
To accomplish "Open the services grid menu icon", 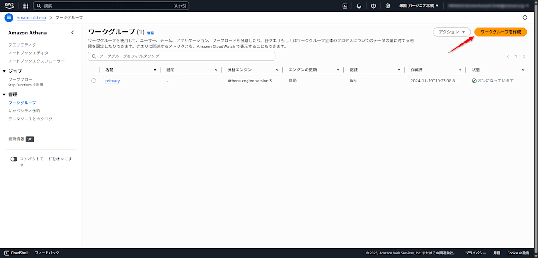I will pos(25,6).
